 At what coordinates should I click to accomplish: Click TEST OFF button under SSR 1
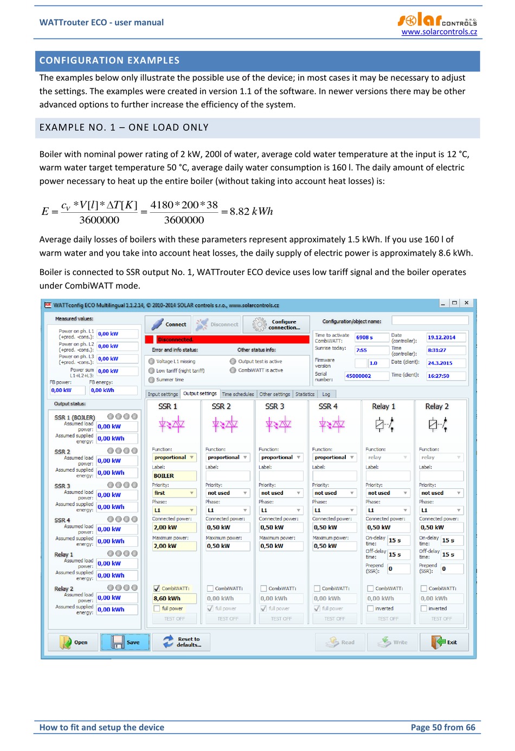(x=175, y=618)
